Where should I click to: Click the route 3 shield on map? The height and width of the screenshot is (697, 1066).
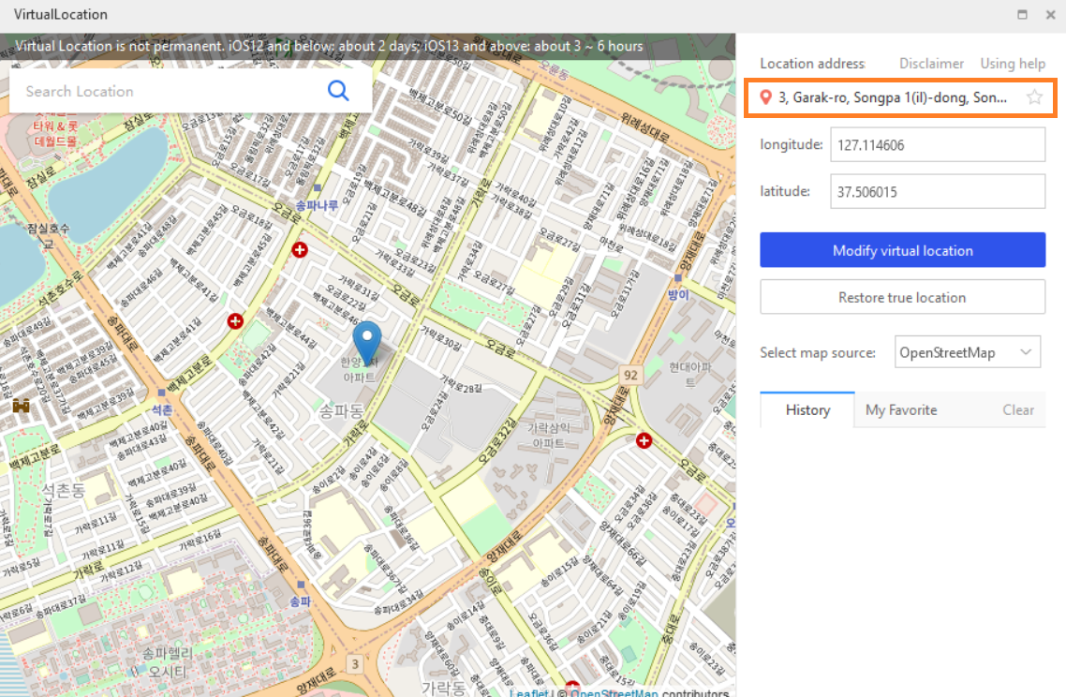(354, 664)
